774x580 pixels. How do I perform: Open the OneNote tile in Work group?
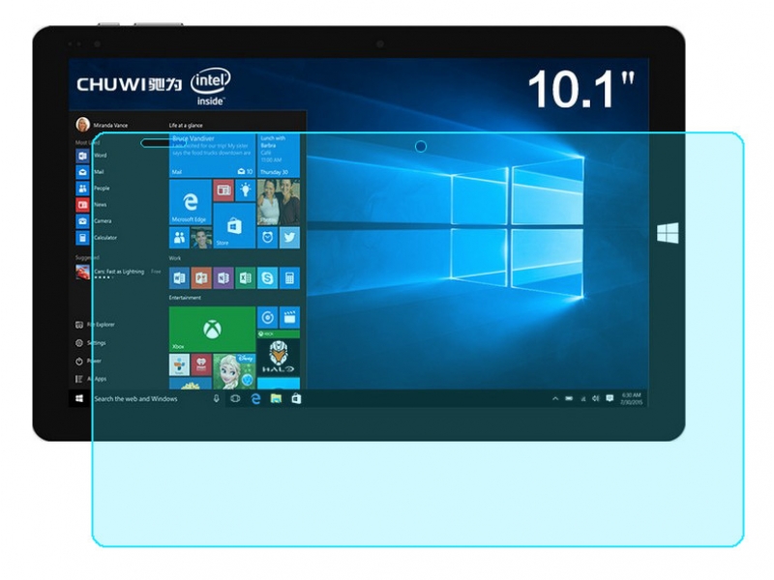(223, 278)
